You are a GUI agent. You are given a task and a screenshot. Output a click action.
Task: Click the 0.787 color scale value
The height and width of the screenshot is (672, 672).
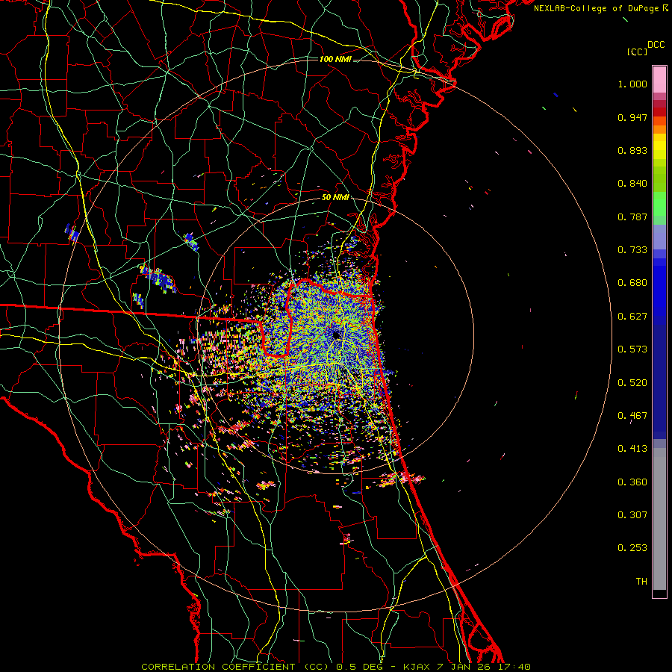[632, 217]
